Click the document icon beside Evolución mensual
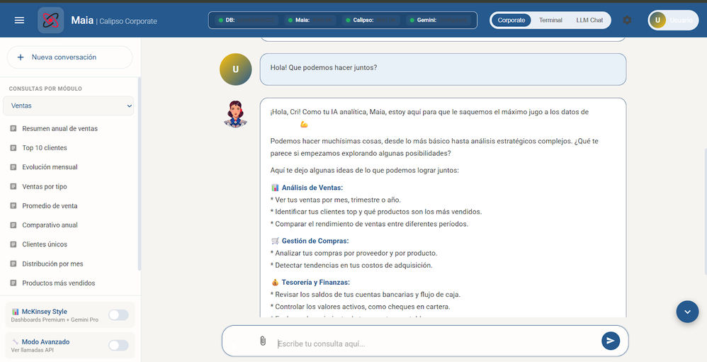The height and width of the screenshot is (362, 707). click(x=13, y=167)
